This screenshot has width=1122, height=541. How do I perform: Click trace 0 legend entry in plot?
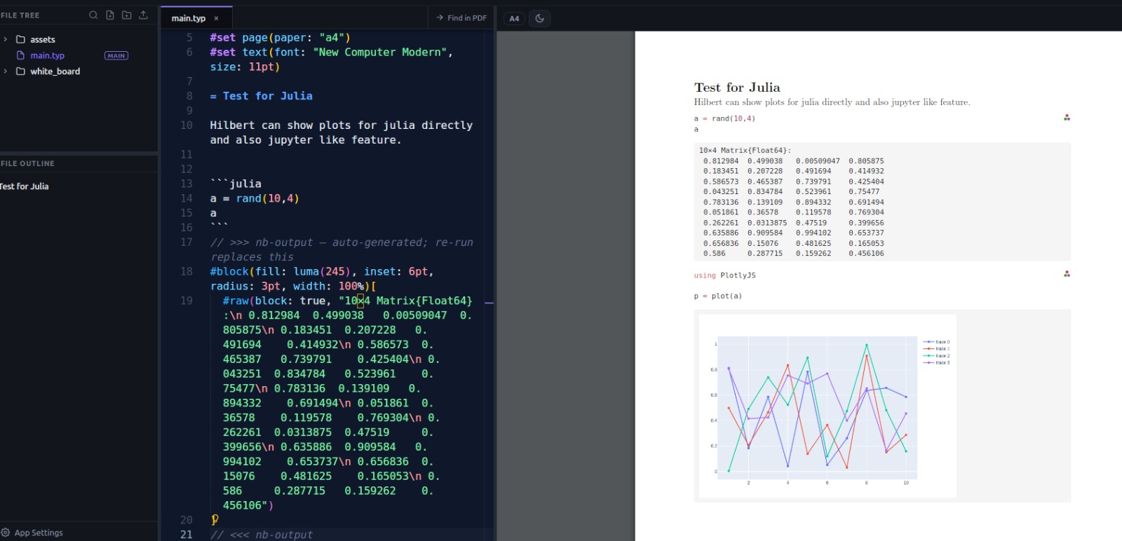coord(937,342)
